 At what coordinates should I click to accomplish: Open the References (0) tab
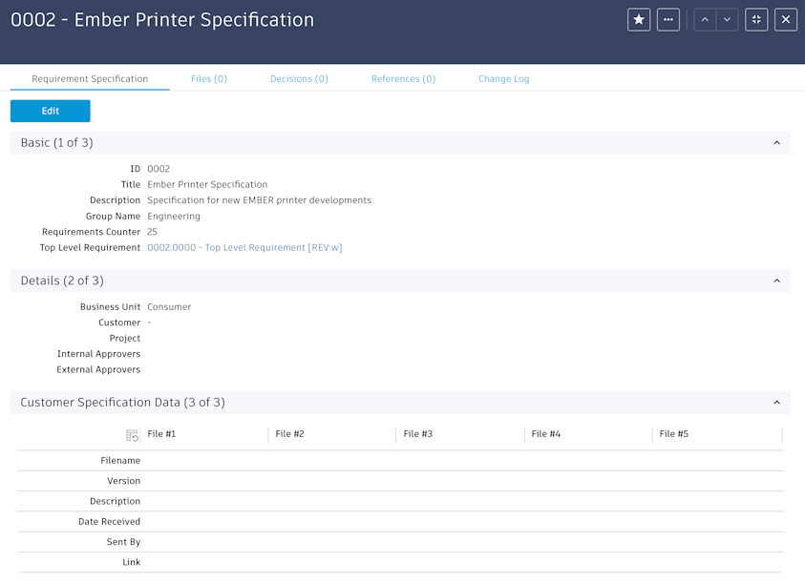tap(404, 79)
